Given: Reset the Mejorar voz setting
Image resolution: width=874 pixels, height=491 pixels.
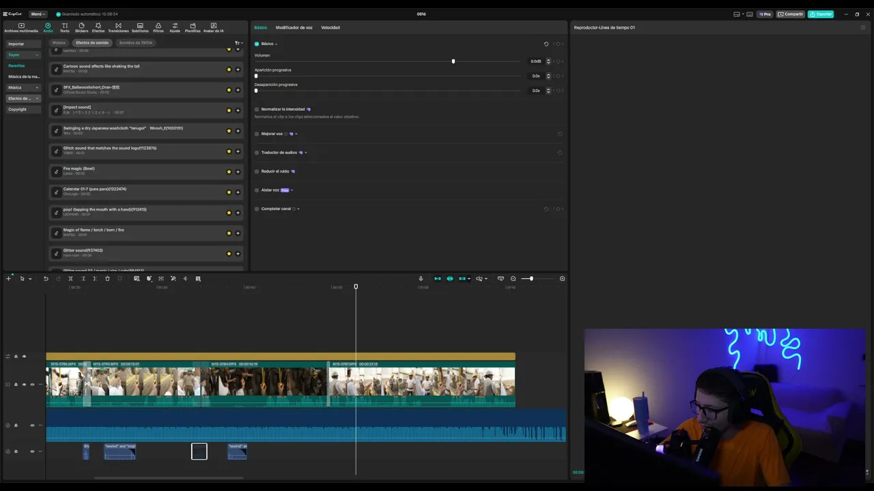Looking at the screenshot, I should coord(560,134).
